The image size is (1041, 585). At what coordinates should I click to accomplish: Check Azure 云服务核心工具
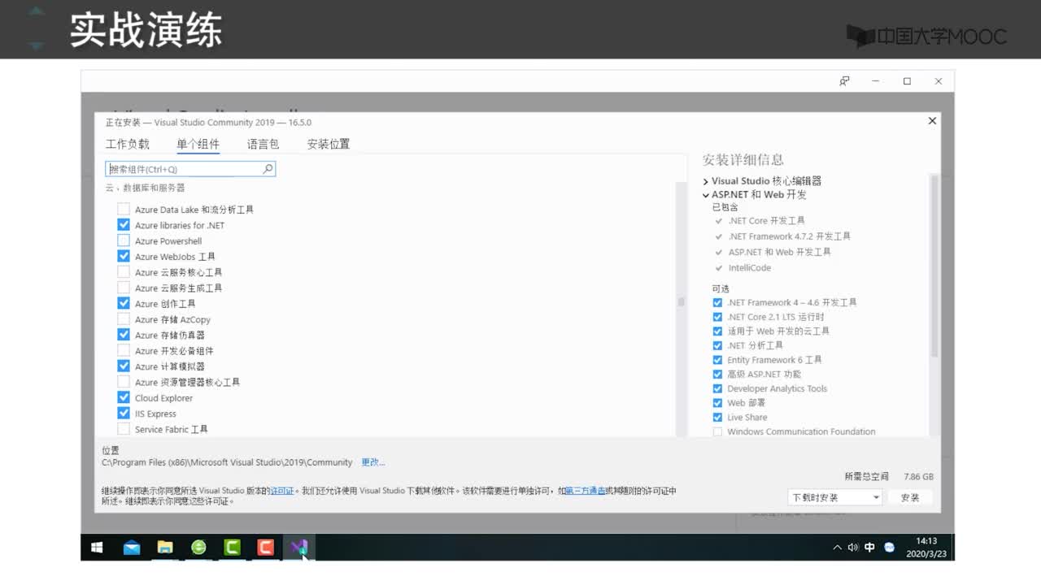124,272
